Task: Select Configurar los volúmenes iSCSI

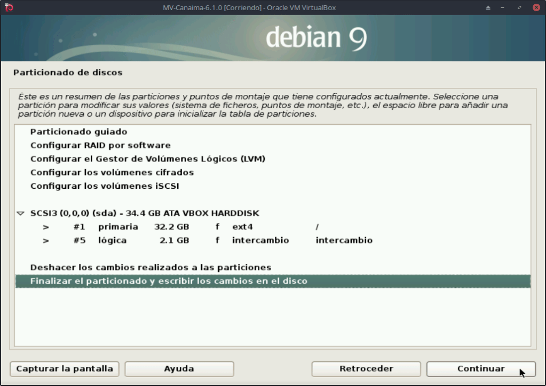Action: (x=105, y=186)
